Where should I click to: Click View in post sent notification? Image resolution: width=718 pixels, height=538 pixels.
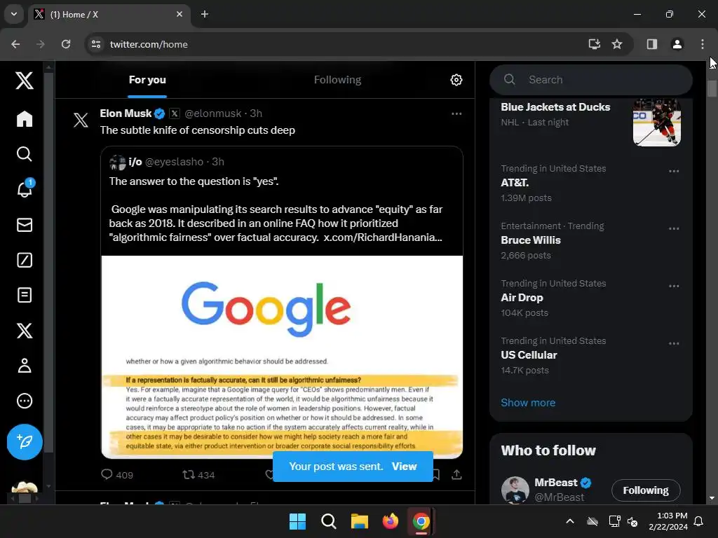[x=404, y=466]
